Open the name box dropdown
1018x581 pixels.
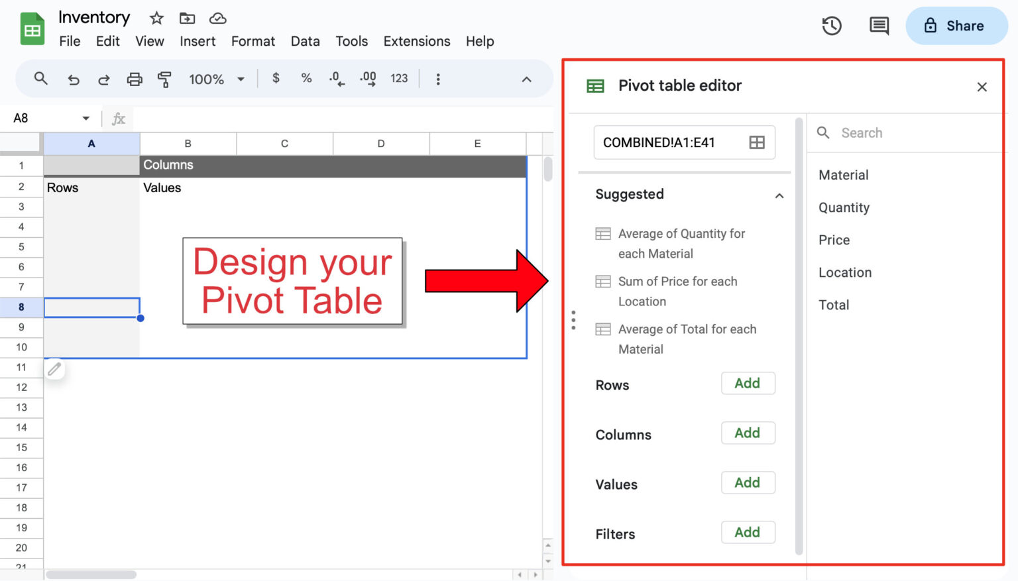click(85, 118)
